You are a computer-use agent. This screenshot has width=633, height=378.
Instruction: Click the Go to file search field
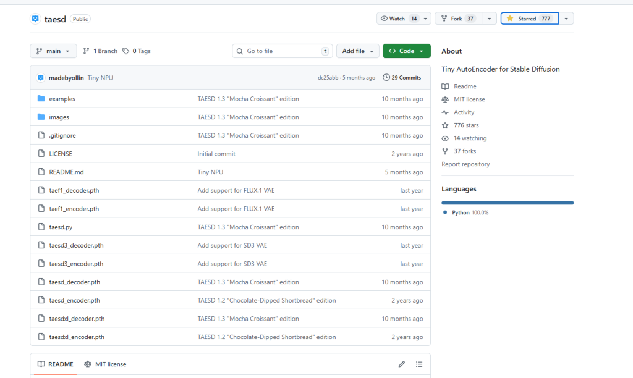281,51
